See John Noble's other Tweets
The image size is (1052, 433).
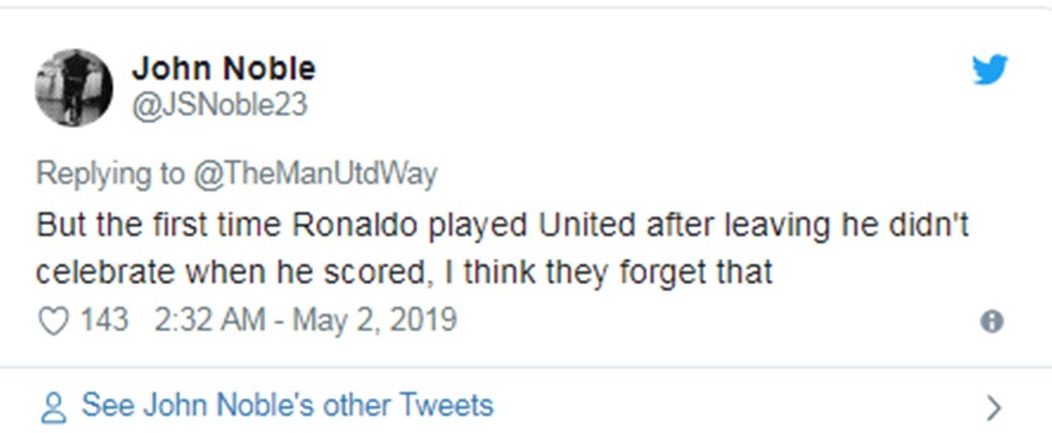coord(287,405)
